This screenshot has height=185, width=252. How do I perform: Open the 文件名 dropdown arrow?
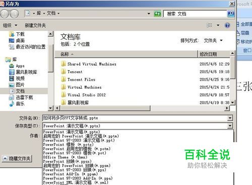point(230,118)
